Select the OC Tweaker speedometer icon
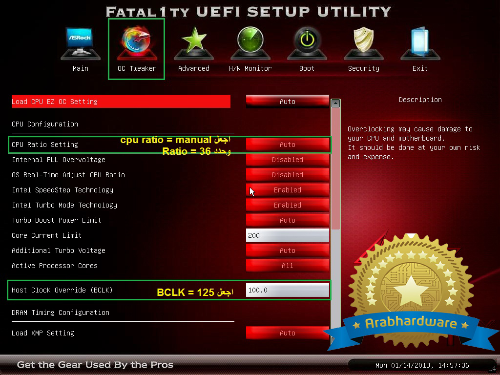The image size is (500, 375). coord(137,43)
